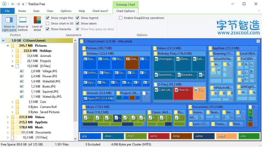The width and height of the screenshot is (262, 147).
Task: Click the Village.JPG image file icon
Action: 22,71
